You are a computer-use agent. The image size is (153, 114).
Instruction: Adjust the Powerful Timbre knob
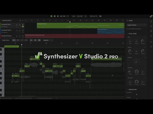[136, 82]
